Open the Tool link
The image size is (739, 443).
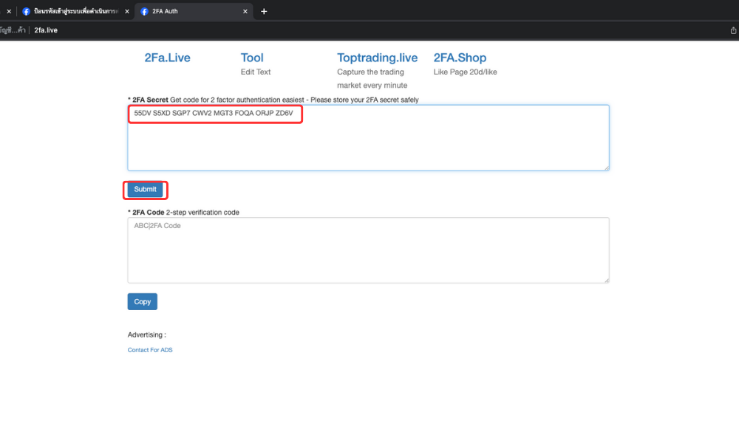252,58
